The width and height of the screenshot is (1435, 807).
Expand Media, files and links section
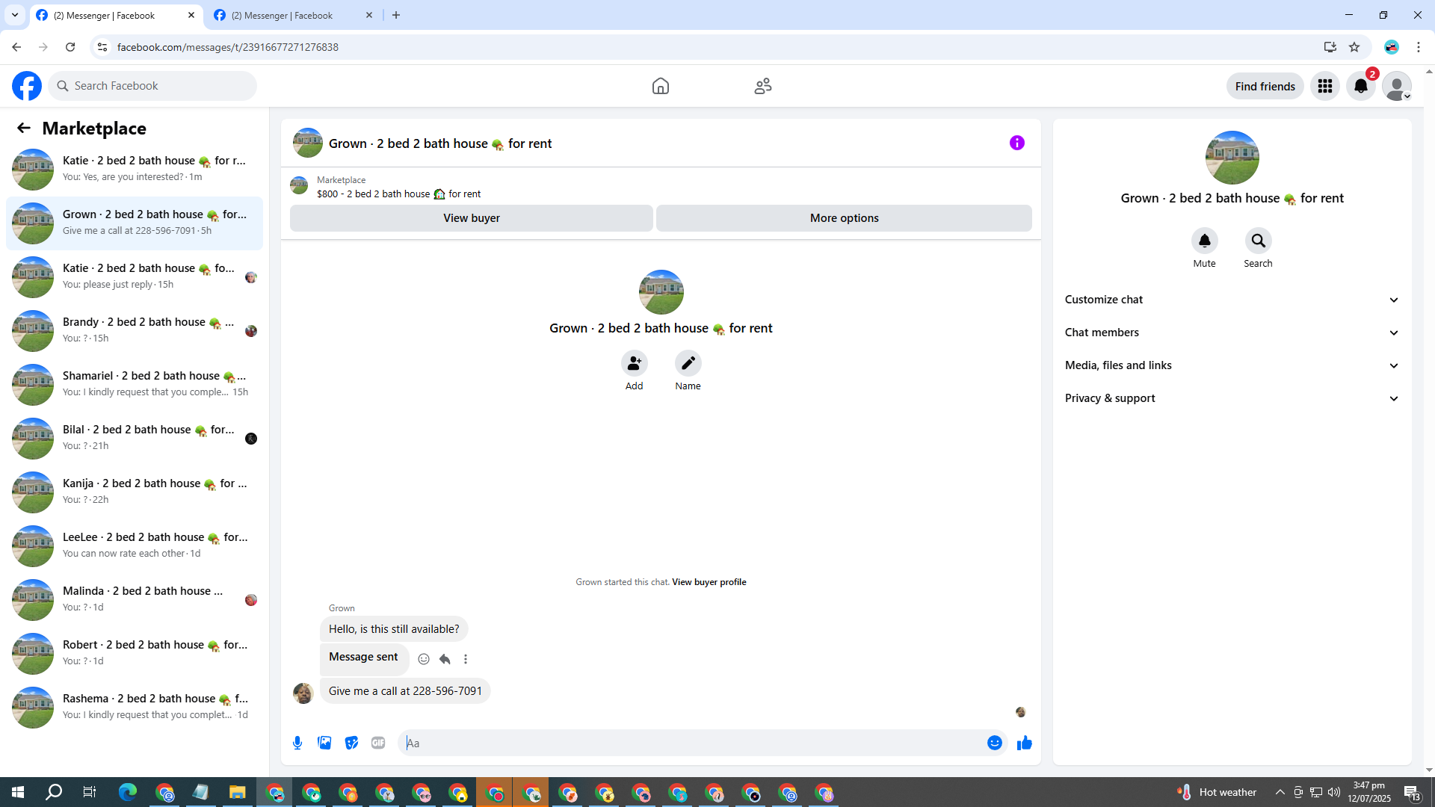coord(1232,365)
